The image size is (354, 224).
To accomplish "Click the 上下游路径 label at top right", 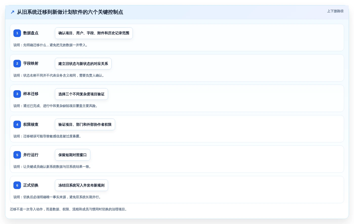I will pos(335,11).
